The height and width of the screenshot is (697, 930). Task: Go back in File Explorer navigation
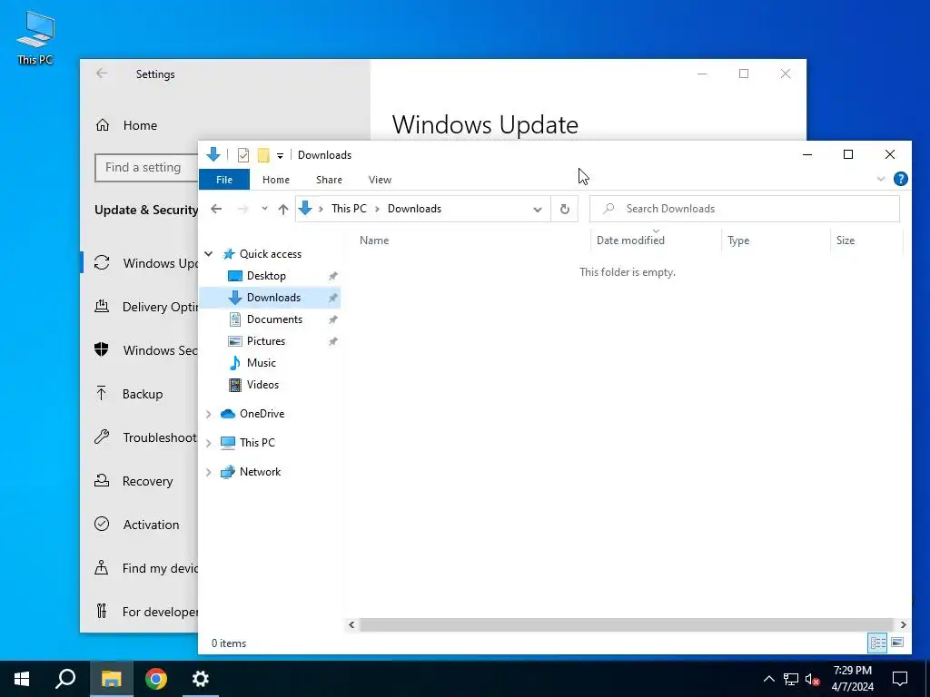point(216,209)
